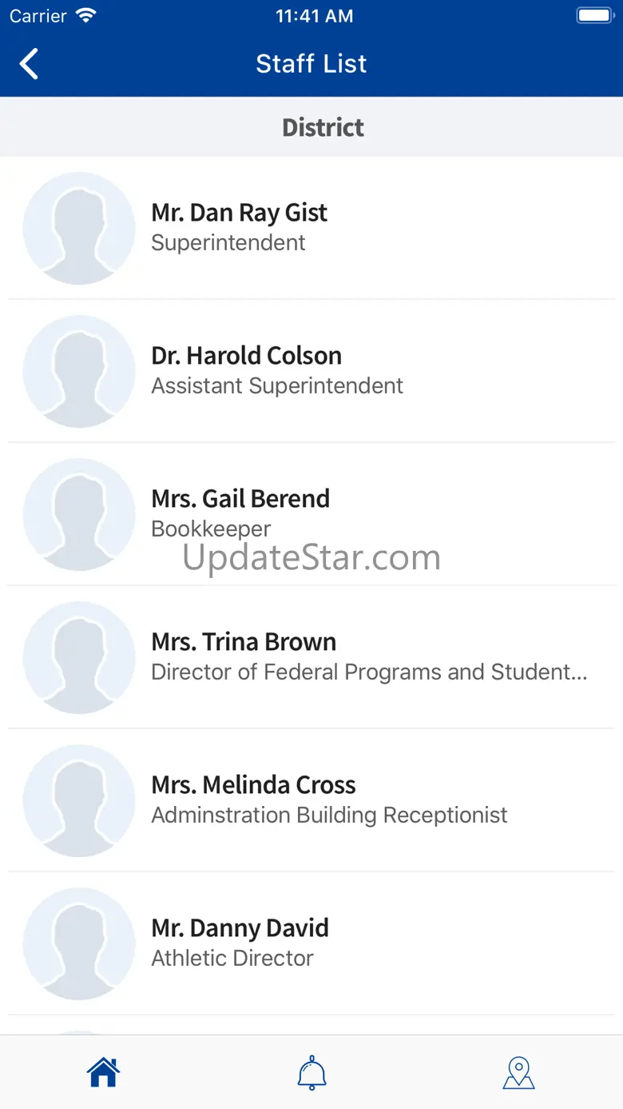Tap Mr. Dan Ray Gist's avatar
This screenshot has width=623, height=1109.
pos(79,228)
